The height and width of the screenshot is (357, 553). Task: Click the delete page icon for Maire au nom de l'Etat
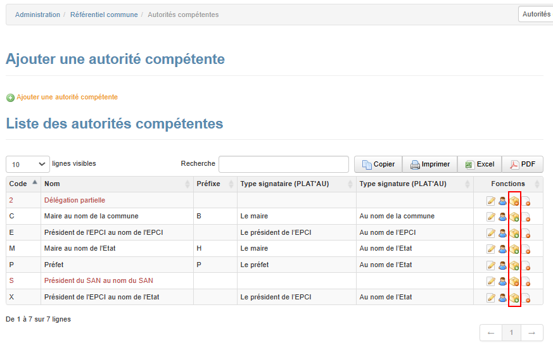coord(526,249)
